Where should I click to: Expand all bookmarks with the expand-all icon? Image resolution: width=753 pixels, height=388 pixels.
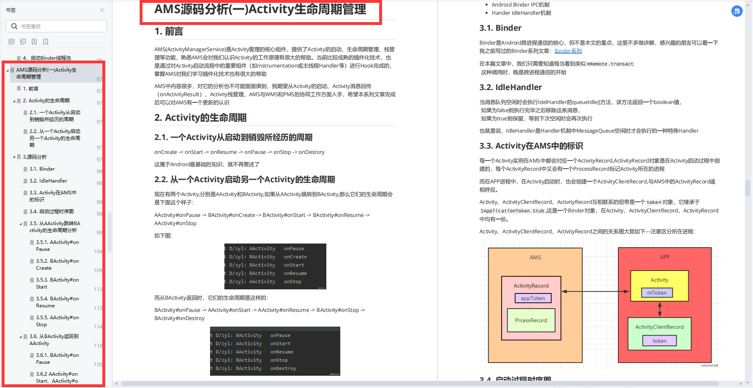click(11, 41)
